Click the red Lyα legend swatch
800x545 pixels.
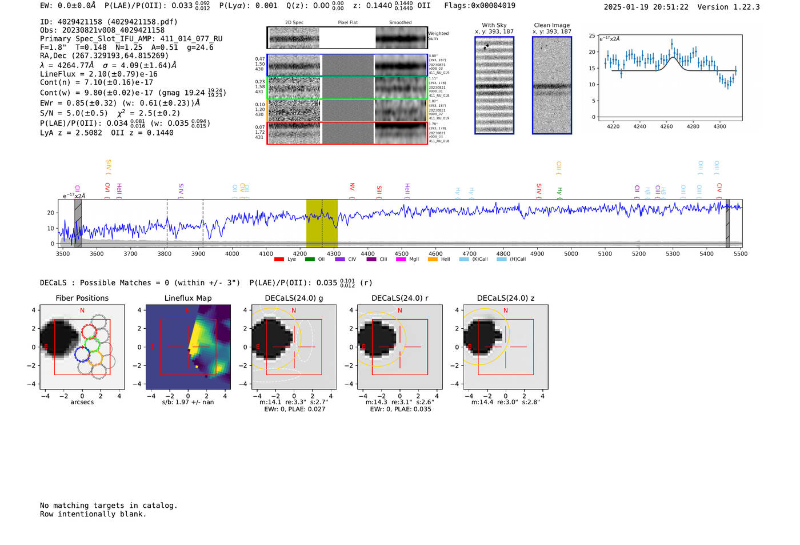(279, 260)
